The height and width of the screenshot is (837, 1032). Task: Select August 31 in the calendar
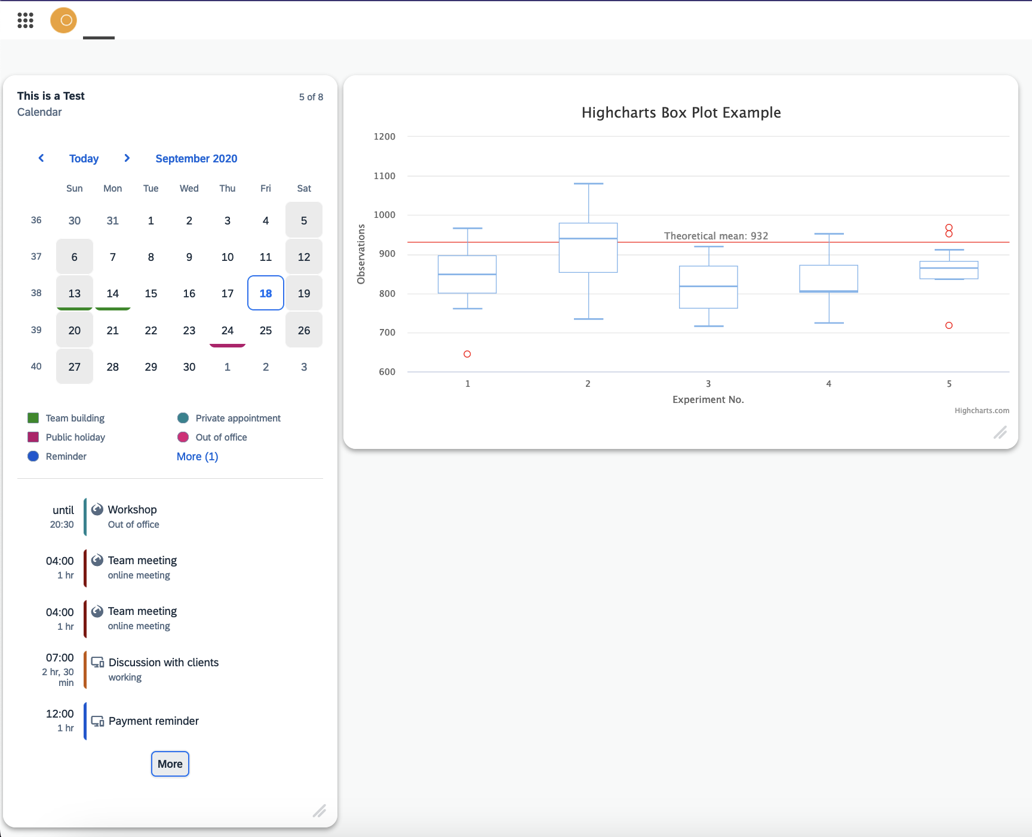(x=113, y=220)
